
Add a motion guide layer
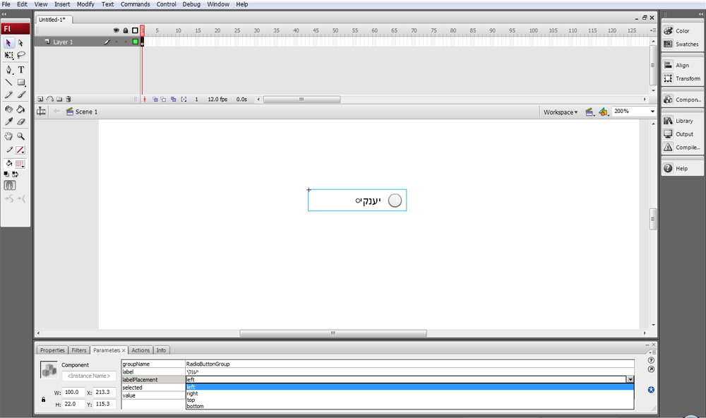[49, 99]
